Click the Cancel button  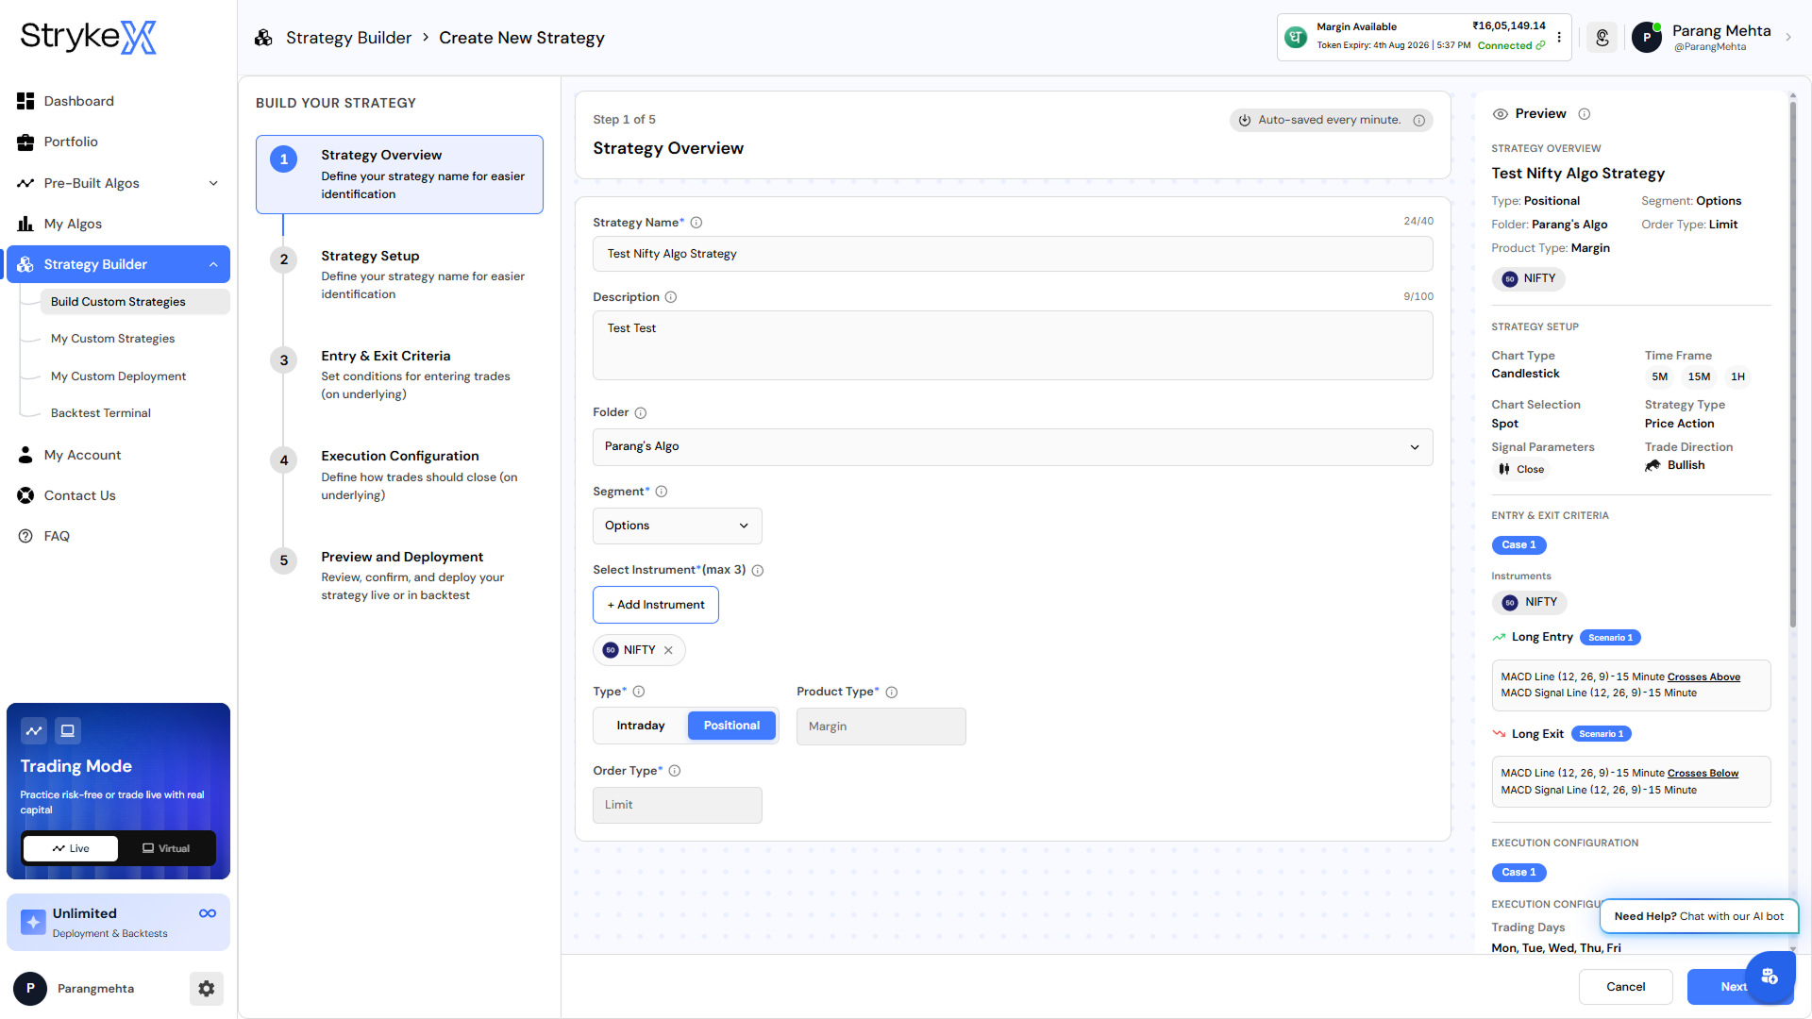click(x=1625, y=987)
